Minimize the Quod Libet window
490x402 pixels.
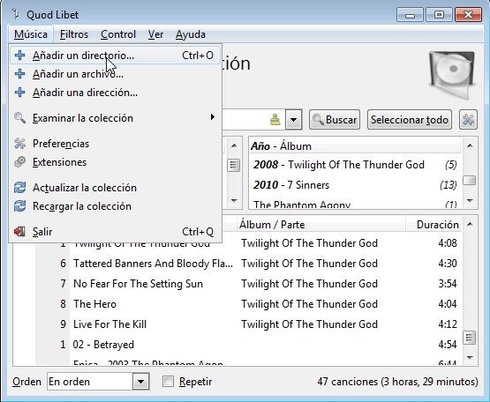pos(410,15)
